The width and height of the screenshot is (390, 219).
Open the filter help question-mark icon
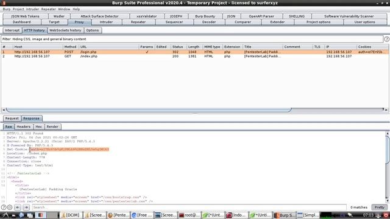click(x=386, y=39)
